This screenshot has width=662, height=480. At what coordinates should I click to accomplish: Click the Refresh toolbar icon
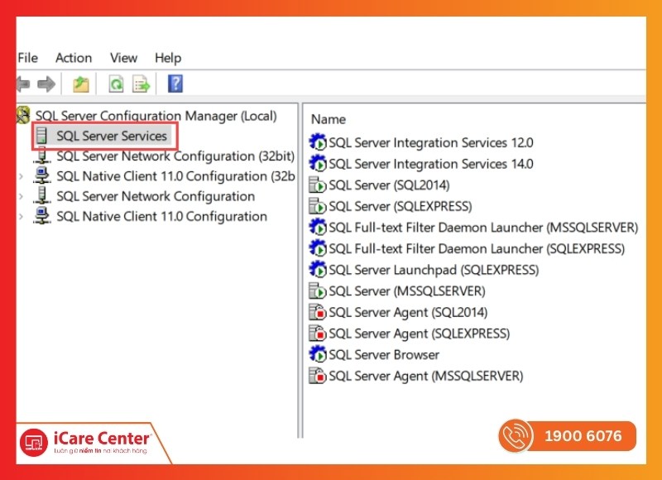[x=116, y=84]
